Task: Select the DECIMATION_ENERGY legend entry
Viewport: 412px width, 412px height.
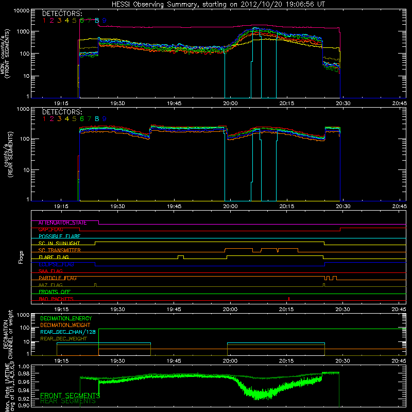Action: coord(66,318)
